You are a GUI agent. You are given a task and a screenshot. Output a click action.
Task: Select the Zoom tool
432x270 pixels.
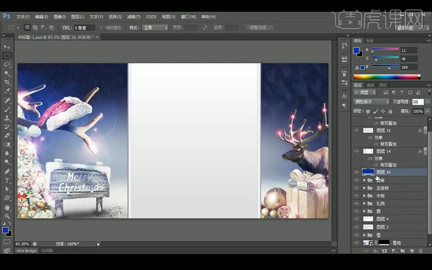tap(7, 216)
